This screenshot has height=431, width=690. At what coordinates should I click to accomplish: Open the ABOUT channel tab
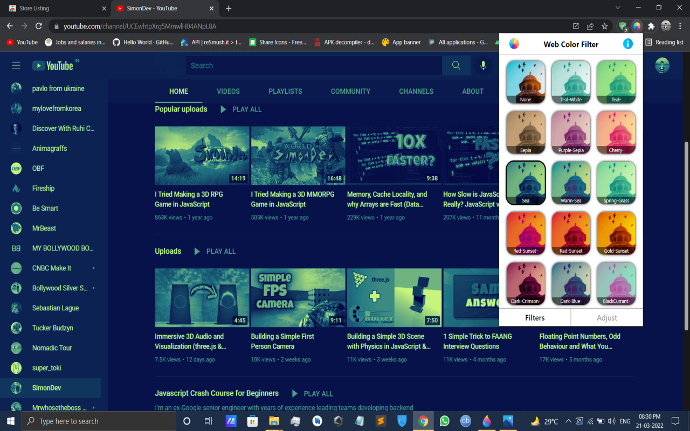[x=473, y=91]
